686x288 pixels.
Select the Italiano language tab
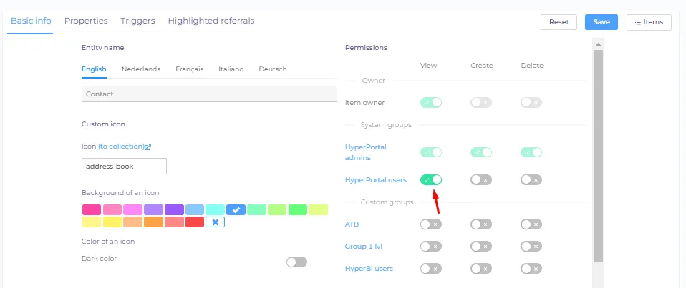click(231, 69)
